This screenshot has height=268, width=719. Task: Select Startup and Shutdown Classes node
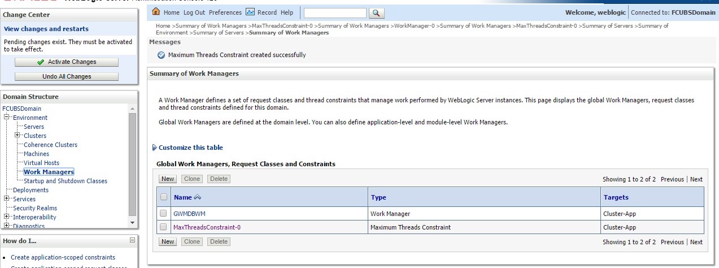click(66, 181)
